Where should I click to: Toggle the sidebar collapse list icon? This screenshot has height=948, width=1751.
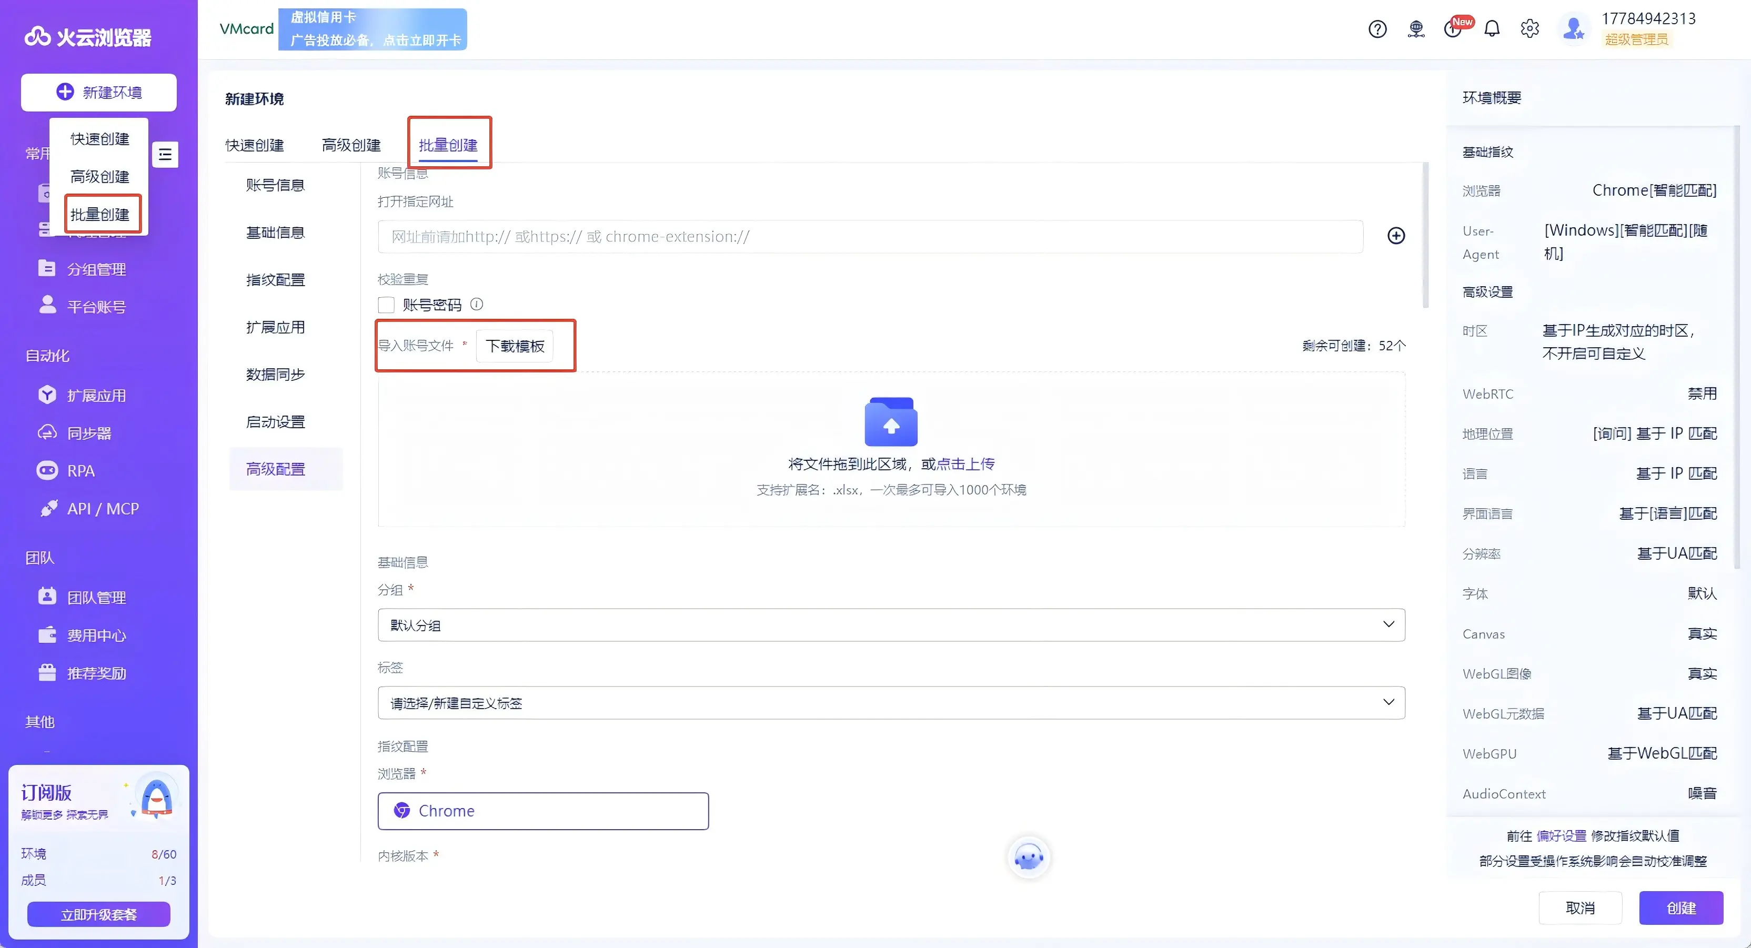point(165,155)
